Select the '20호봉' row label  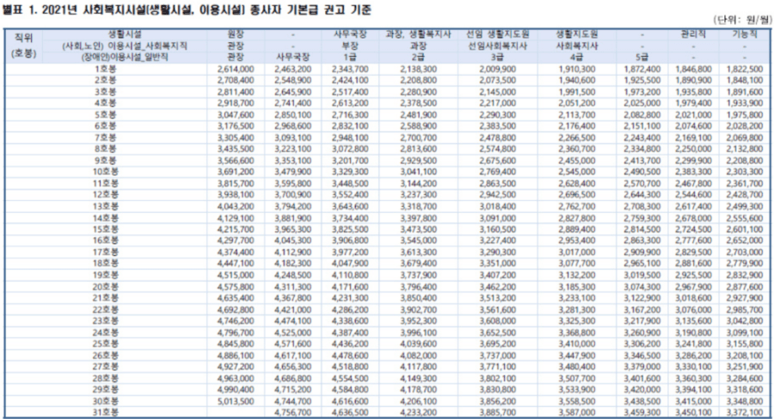(105, 287)
